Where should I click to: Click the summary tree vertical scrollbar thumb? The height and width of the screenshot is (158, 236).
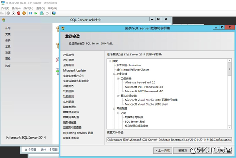[x=230, y=69]
